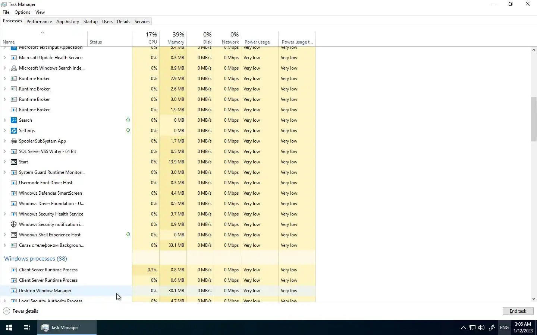Click the Windows Security Health Service icon
The width and height of the screenshot is (537, 335).
[x=14, y=214]
